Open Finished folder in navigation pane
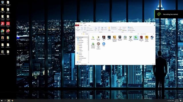 [x=80, y=47]
